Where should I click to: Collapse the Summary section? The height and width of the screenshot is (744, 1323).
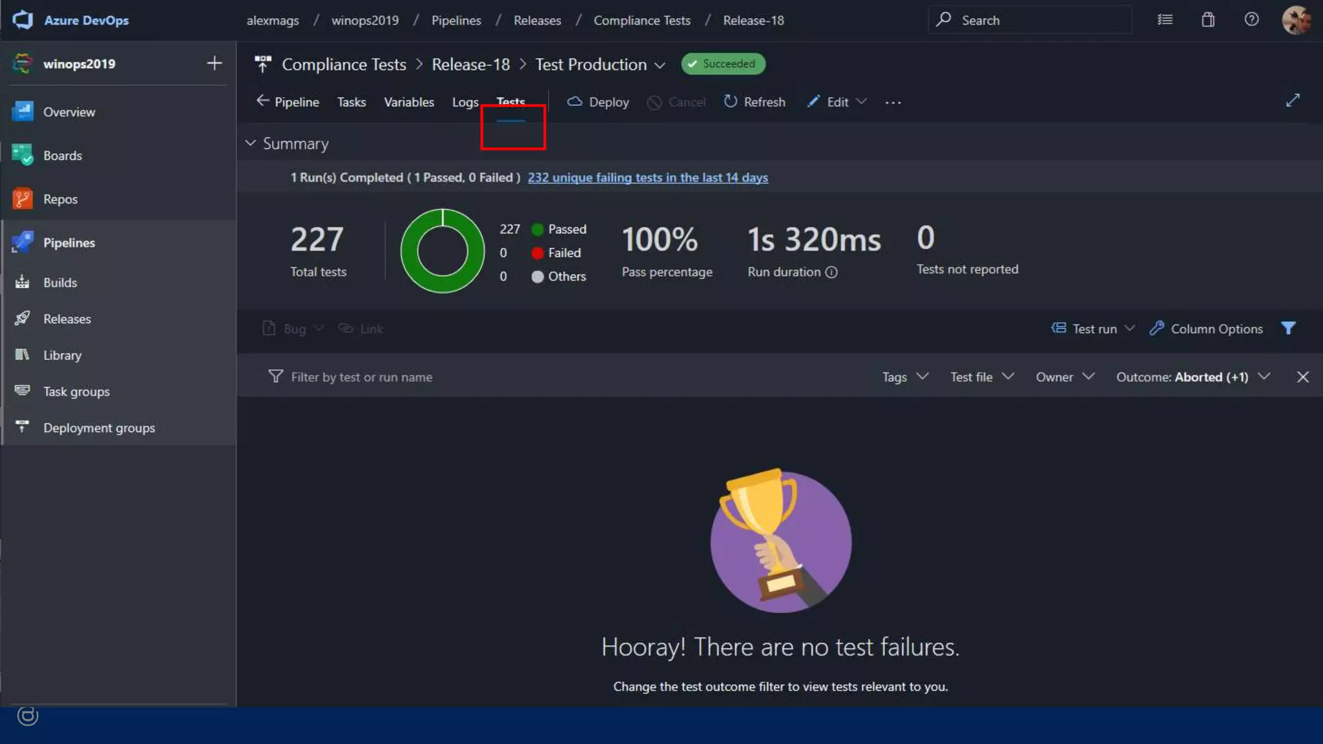pos(251,143)
